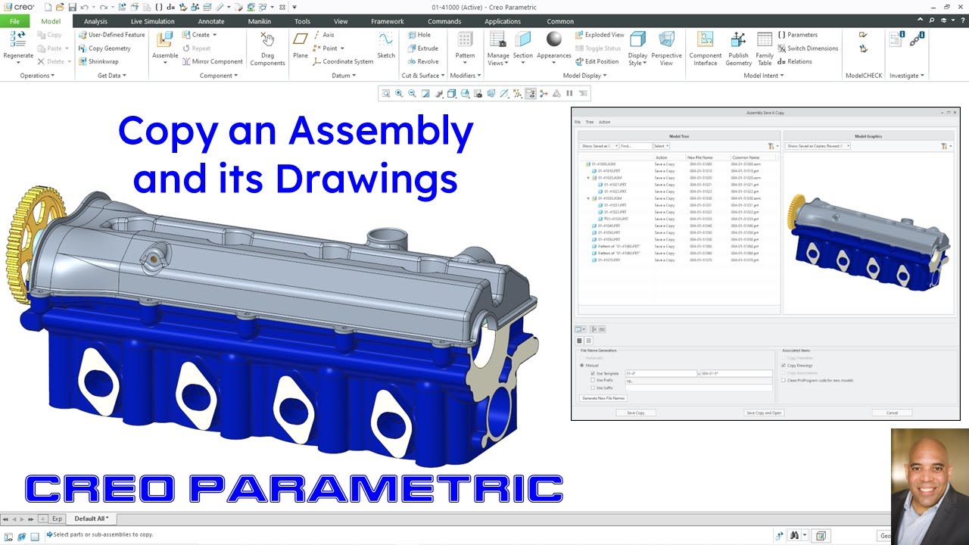Create a datum Coordinate System

[343, 62]
